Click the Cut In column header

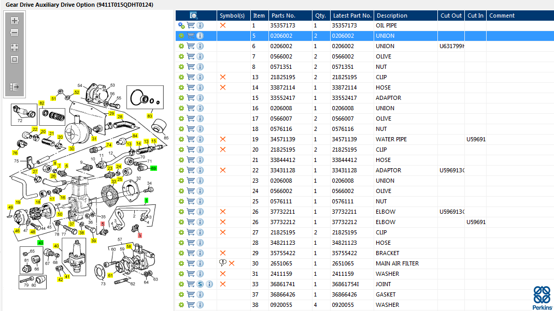click(x=476, y=16)
